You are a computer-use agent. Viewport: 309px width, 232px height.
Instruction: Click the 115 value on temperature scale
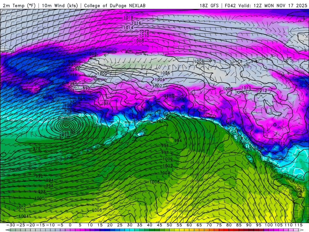tap(298, 225)
